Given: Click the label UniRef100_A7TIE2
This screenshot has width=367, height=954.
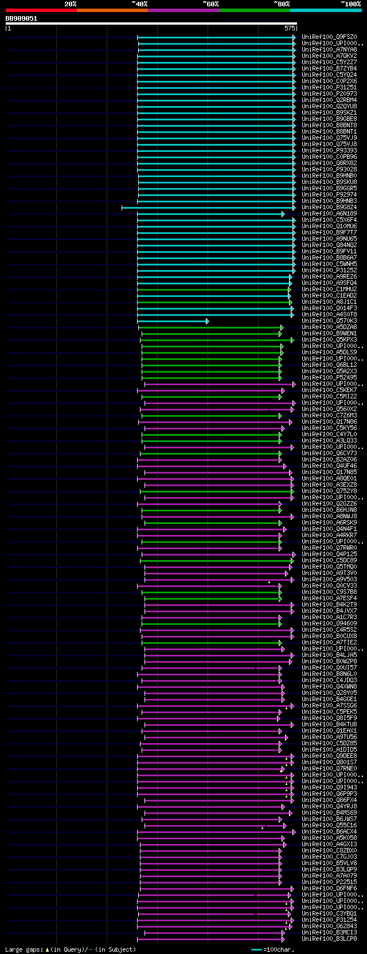Looking at the screenshot, I should (329, 642).
